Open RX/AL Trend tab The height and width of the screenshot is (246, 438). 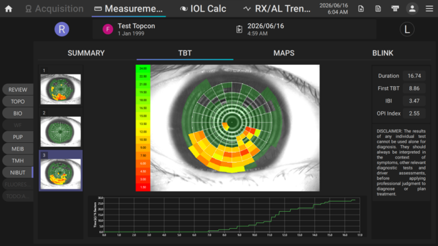click(276, 9)
